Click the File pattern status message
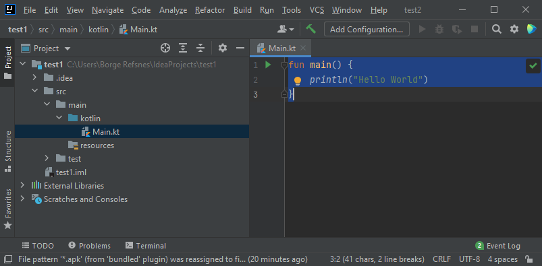 pyautogui.click(x=163, y=259)
